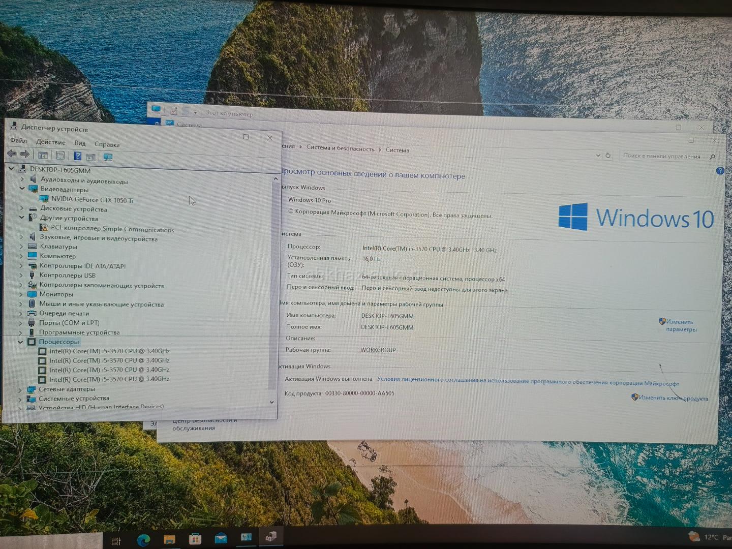This screenshot has width=732, height=549.
Task: Click the Properties icon in Device Manager toolbar
Action: tap(60, 156)
